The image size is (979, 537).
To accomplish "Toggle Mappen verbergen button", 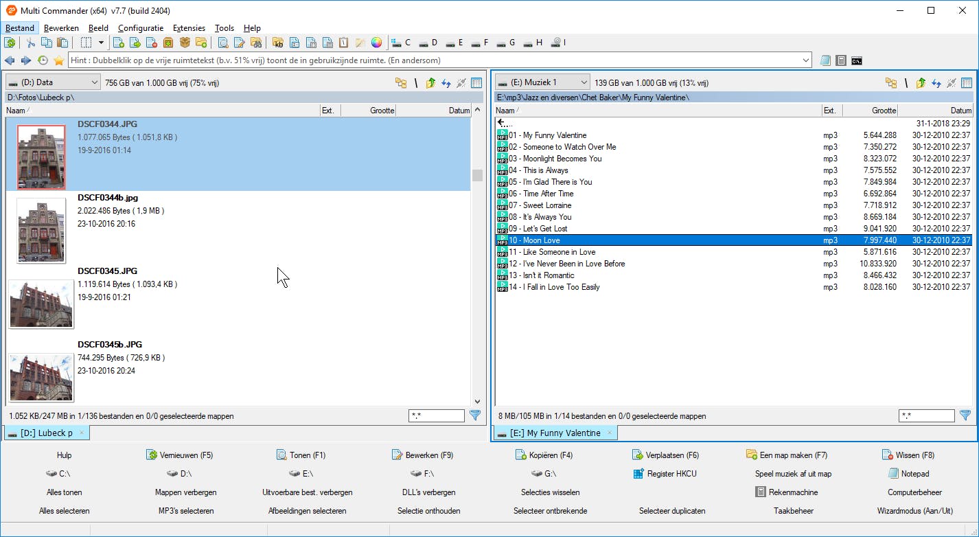I will (185, 492).
